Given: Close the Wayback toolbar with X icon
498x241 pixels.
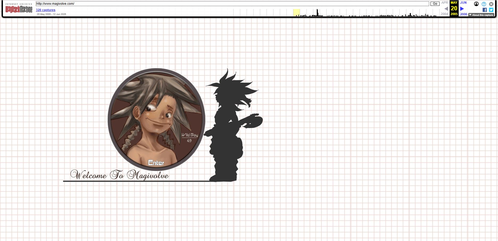Looking at the screenshot, I should 491,4.
